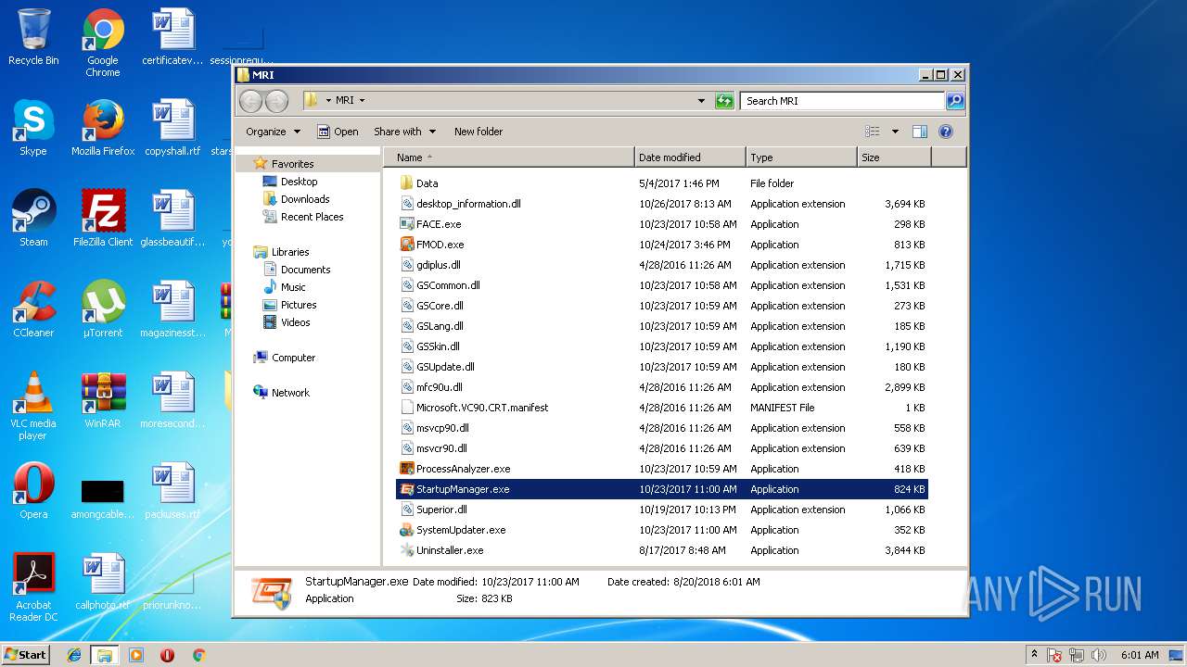This screenshot has height=667, width=1187.
Task: Select the SystemUpdater.exe icon
Action: 406,530
